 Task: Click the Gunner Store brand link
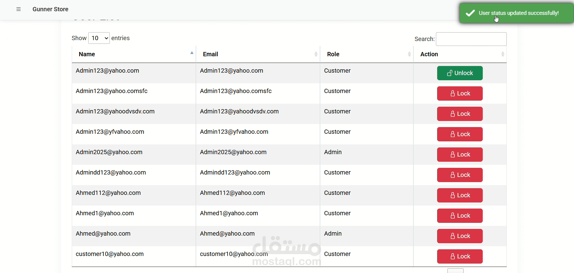coord(50,9)
